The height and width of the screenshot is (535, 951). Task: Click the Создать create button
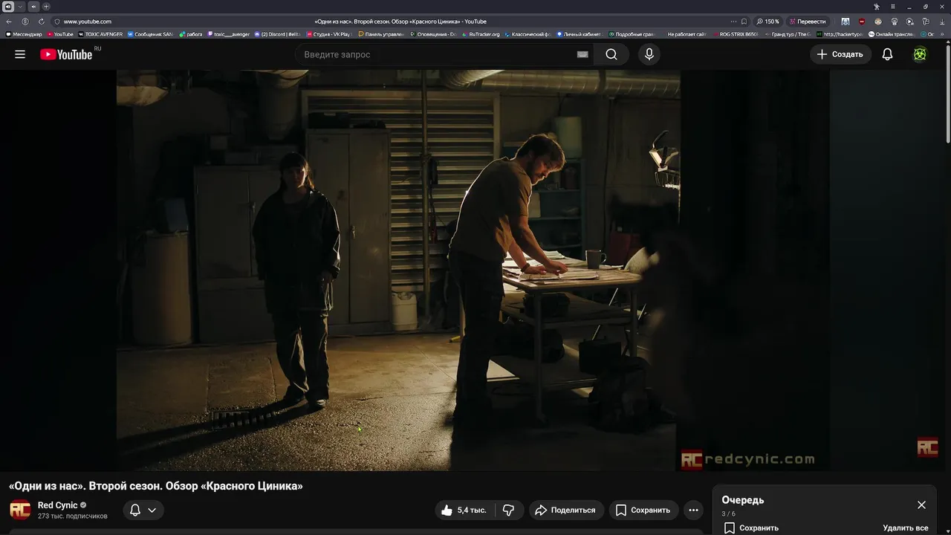click(x=840, y=54)
